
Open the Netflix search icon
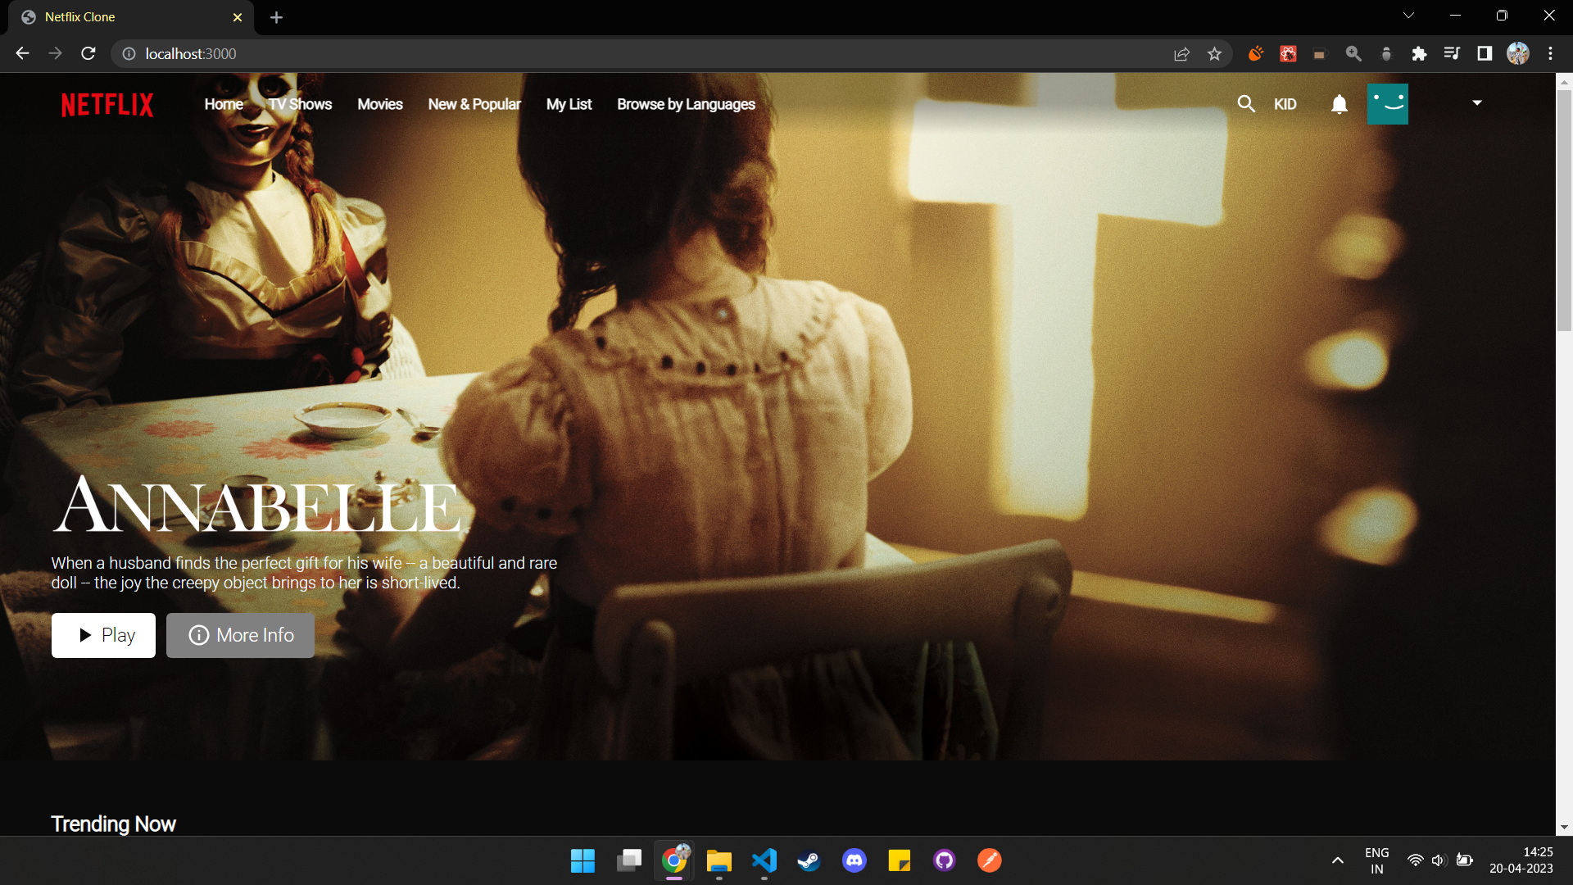pos(1245,104)
